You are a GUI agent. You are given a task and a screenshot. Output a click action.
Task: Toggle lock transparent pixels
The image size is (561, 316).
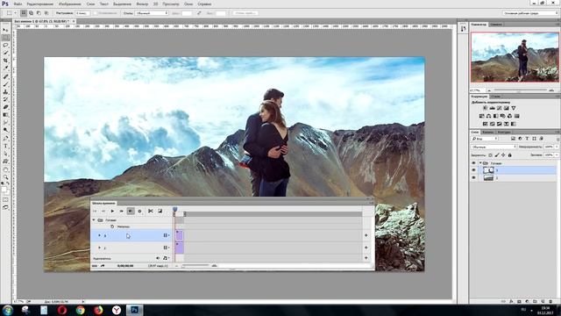pyautogui.click(x=490, y=155)
